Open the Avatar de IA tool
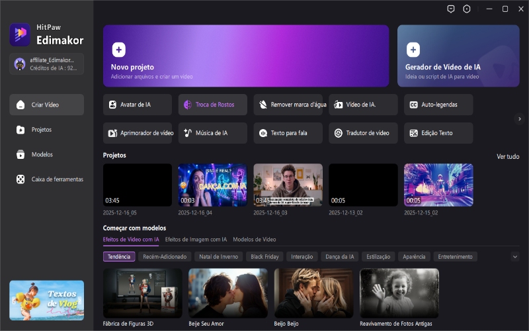This screenshot has width=529, height=331. (x=138, y=105)
